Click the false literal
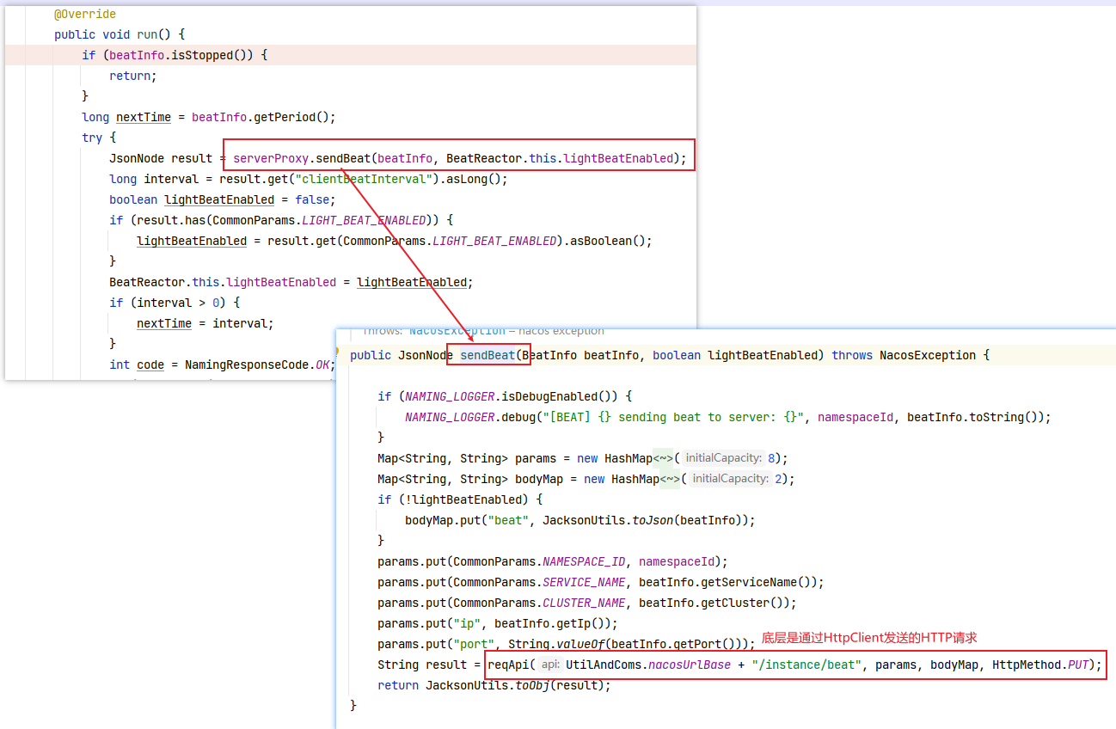The height and width of the screenshot is (729, 1116). pyautogui.click(x=312, y=199)
